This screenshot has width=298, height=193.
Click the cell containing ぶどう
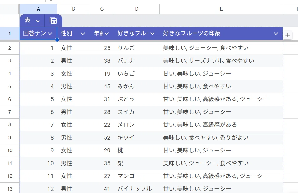(x=137, y=99)
